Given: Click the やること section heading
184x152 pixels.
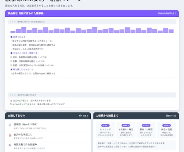Looking at the screenshot, I should [x=26, y=53].
